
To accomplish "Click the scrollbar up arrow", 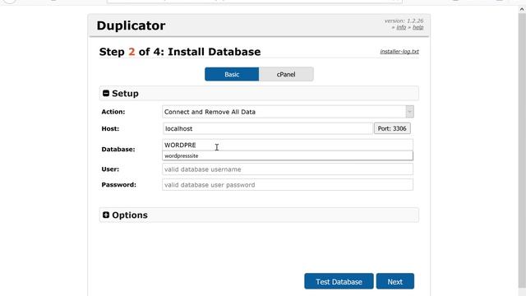I will 522,9.
